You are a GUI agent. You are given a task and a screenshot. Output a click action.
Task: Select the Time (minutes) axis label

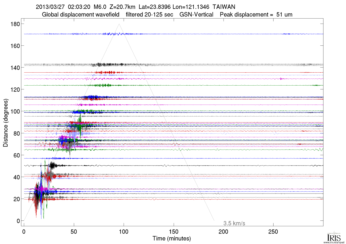tap(171, 239)
